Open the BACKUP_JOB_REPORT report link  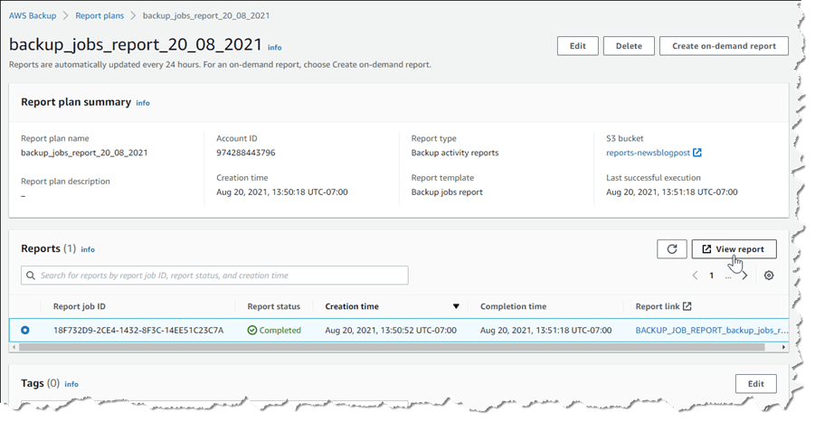point(712,330)
